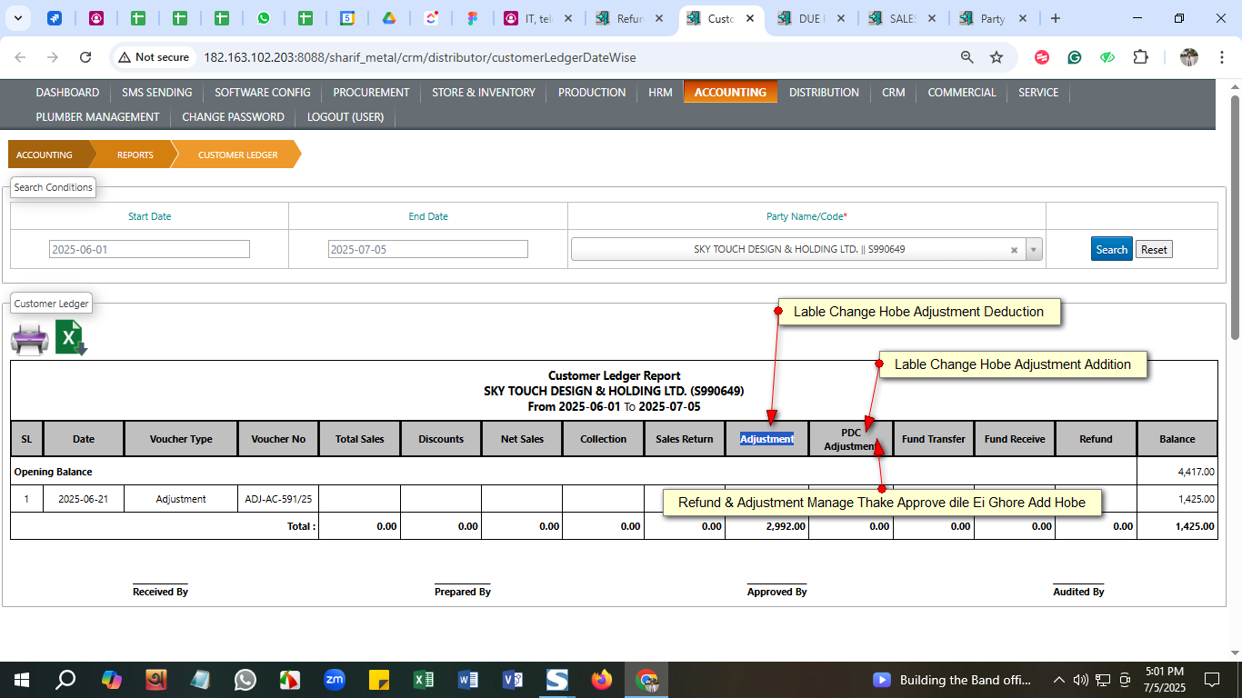Screen dimensions: 1242x698
Task: Bookmark this page with the star icon
Action: click(997, 57)
